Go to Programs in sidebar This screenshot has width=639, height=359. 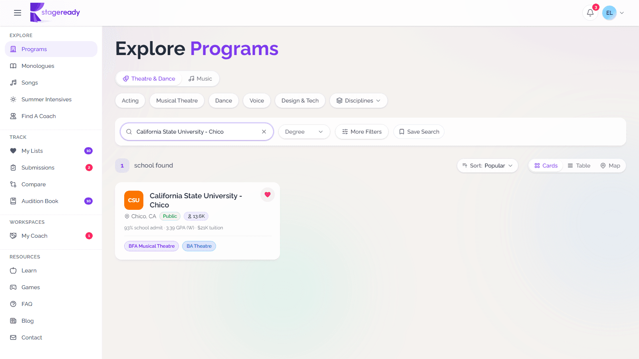click(51, 49)
